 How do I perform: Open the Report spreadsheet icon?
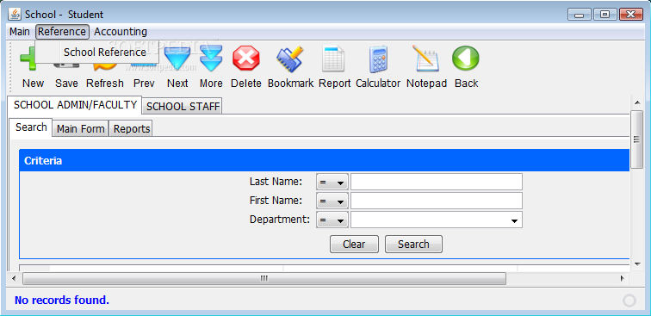(333, 59)
